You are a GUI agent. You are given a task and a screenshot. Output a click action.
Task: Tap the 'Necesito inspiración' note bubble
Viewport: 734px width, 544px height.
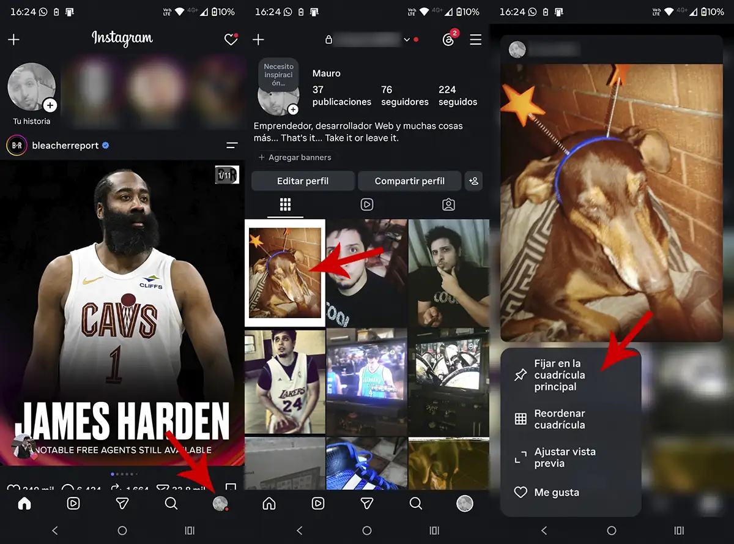point(278,74)
